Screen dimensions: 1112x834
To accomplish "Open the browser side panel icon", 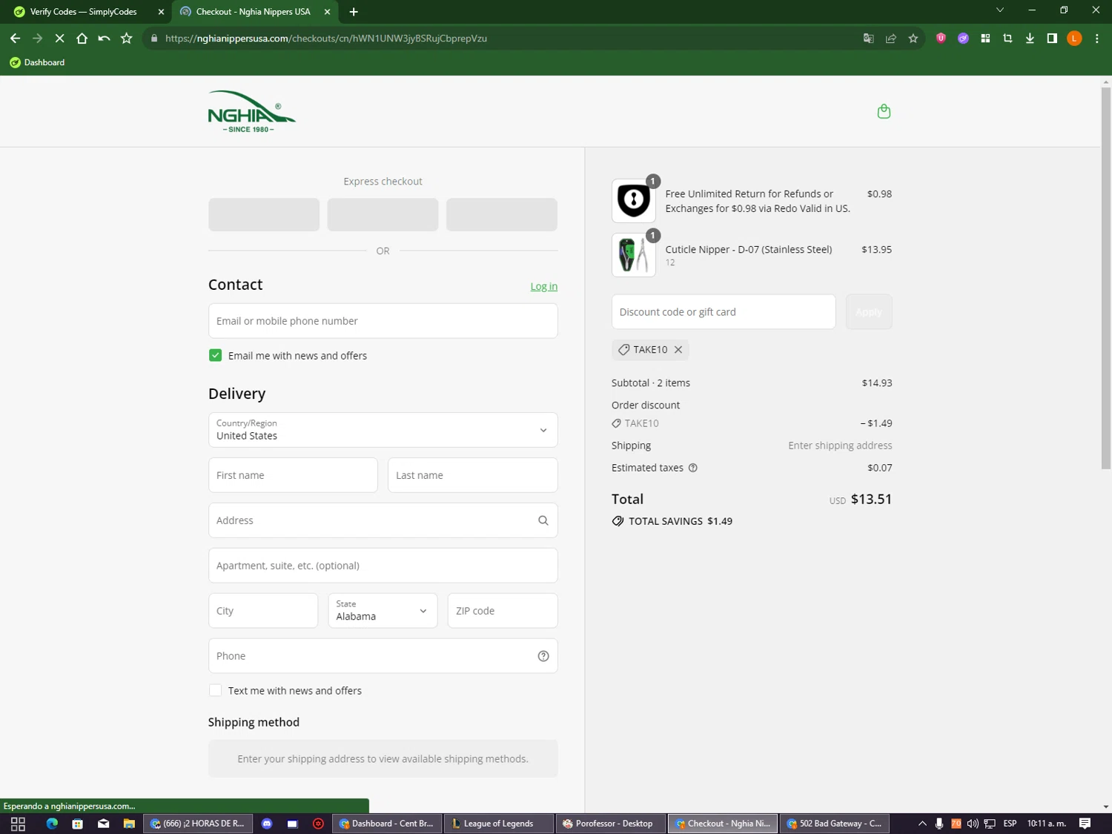I will click(x=1052, y=39).
